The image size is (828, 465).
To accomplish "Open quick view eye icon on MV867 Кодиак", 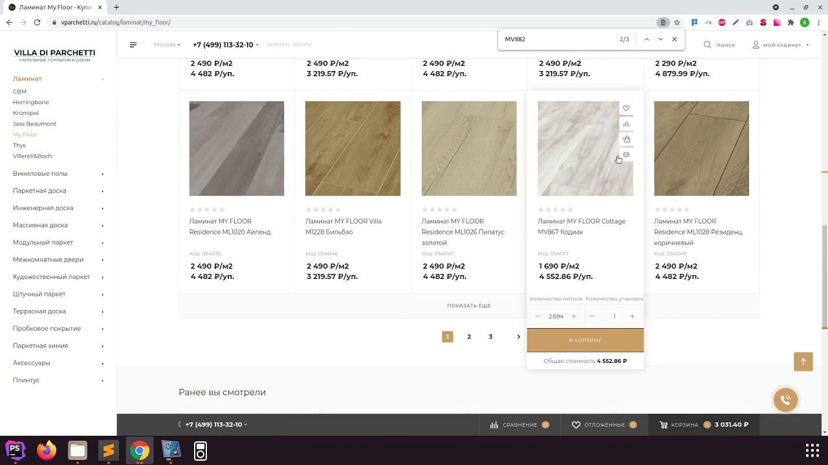I will point(626,155).
